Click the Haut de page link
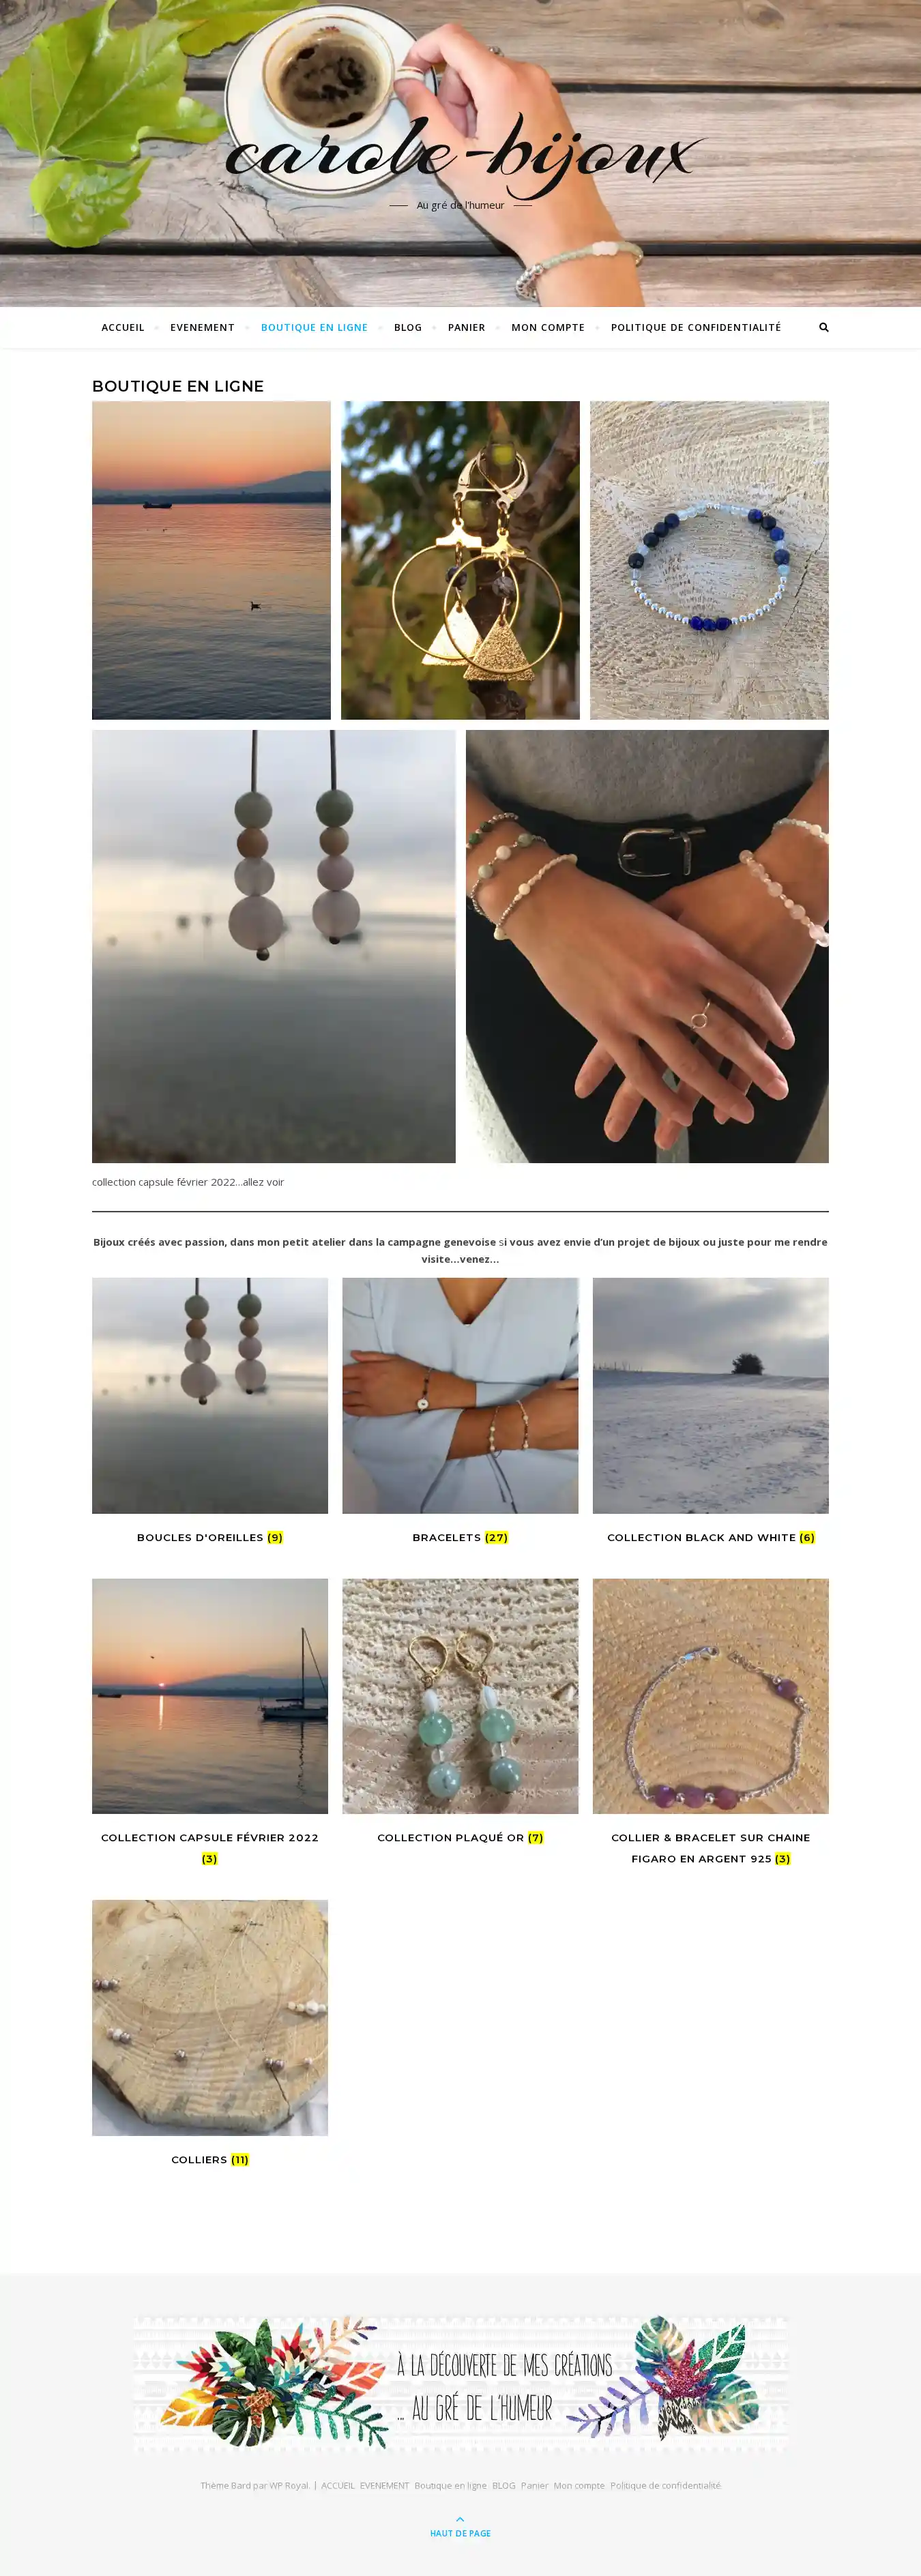The width and height of the screenshot is (921, 2576). pyautogui.click(x=460, y=2533)
